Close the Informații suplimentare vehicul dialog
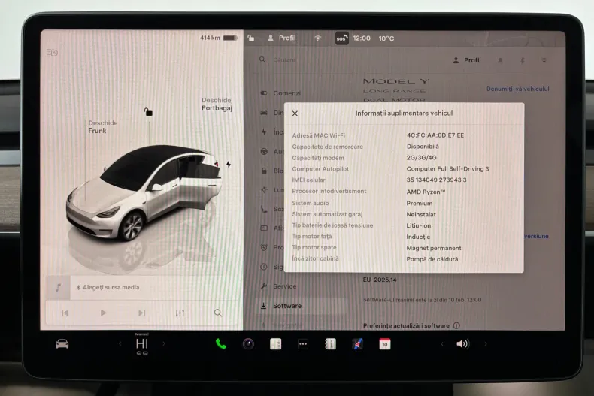The height and width of the screenshot is (396, 594). tap(295, 113)
